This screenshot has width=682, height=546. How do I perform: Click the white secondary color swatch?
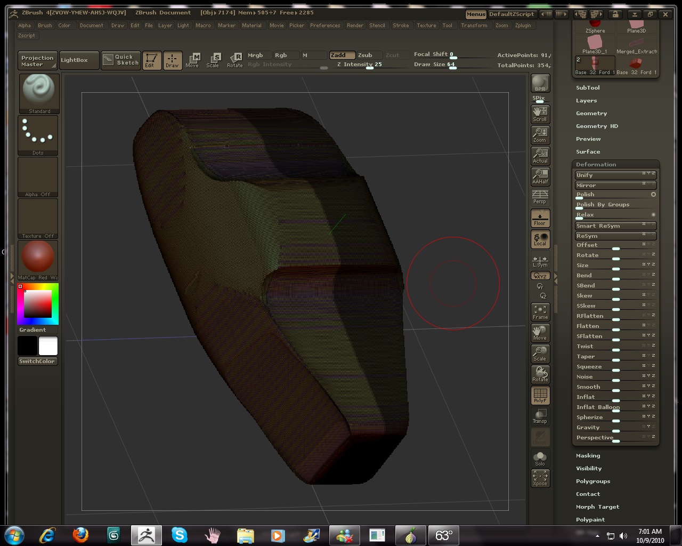[48, 346]
